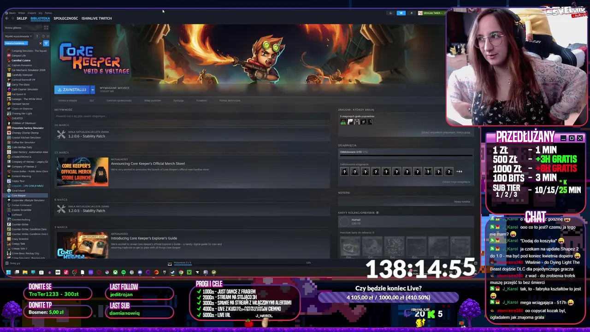The width and height of the screenshot is (590, 332).
Task: Switch to the SKLEP tab
Action: click(22, 18)
